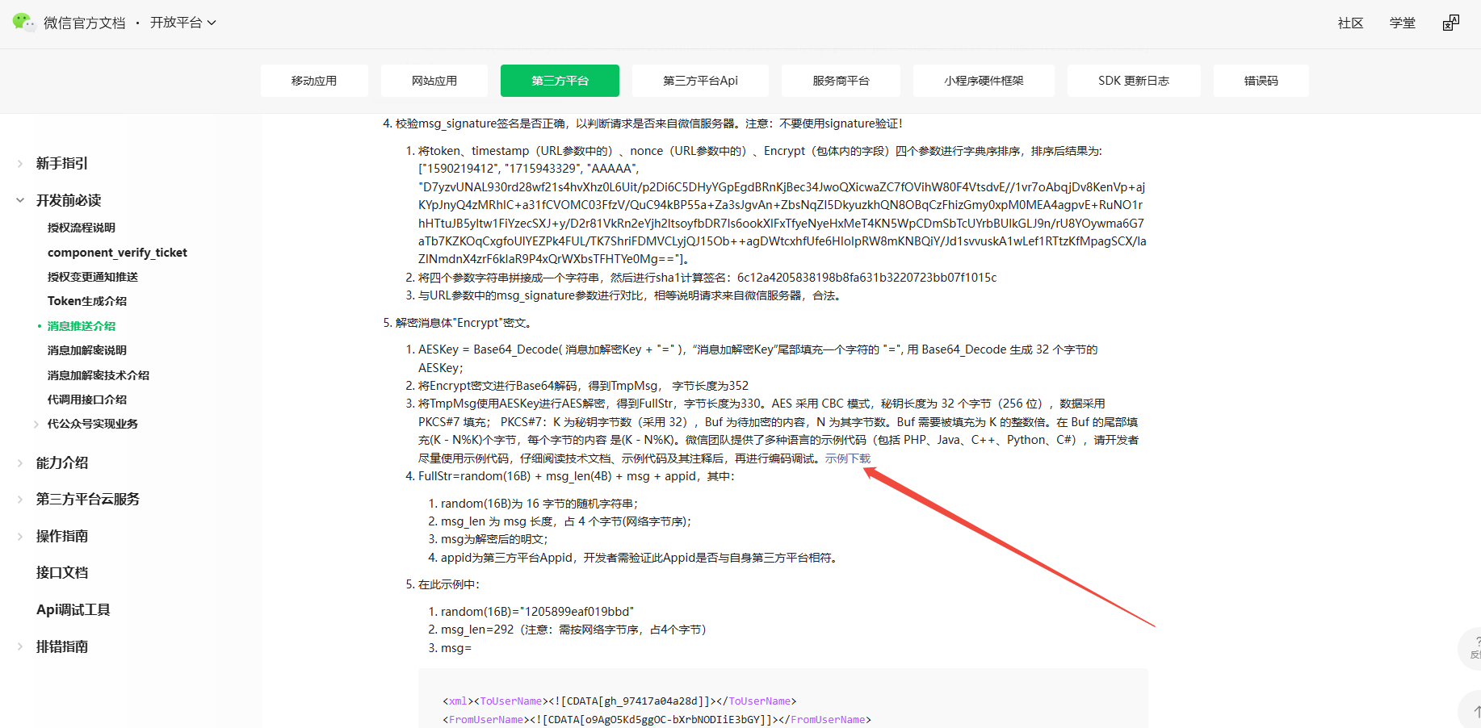Open component_verify_ticket in the sidebar
The width and height of the screenshot is (1481, 728).
(x=117, y=253)
